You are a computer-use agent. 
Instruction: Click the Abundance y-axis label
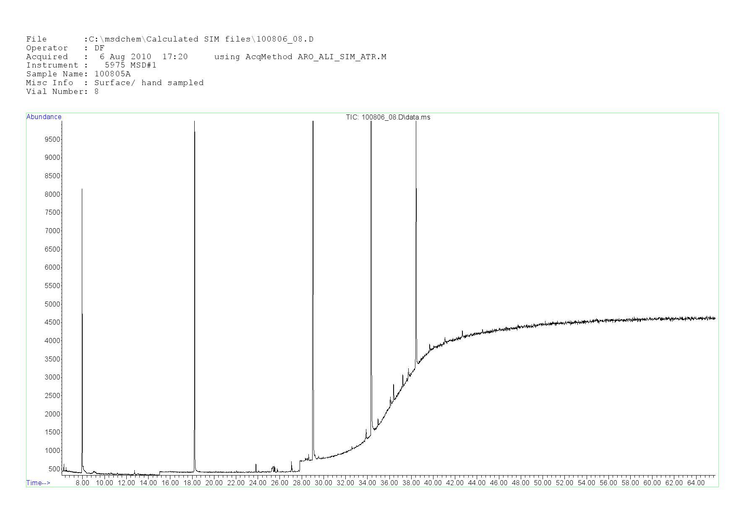tap(44, 117)
